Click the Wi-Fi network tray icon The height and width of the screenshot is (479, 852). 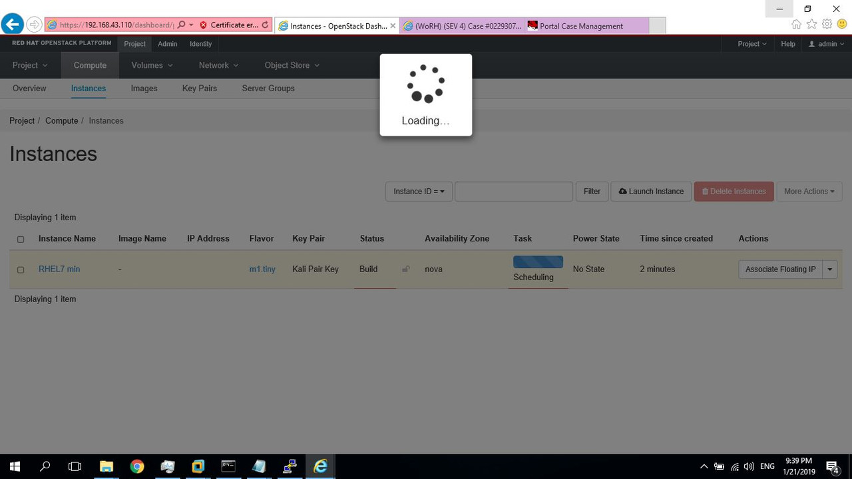tap(734, 466)
